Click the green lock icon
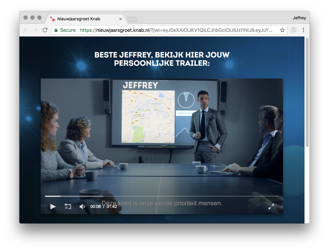The image size is (329, 251). click(x=56, y=30)
